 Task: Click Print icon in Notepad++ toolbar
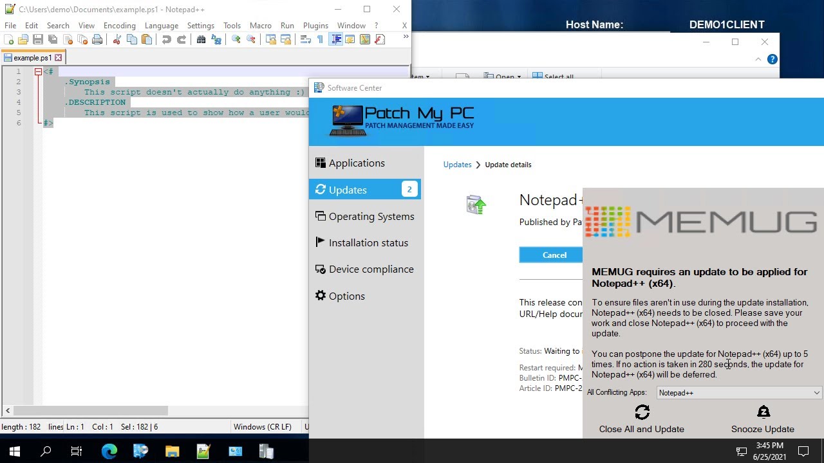(x=97, y=40)
